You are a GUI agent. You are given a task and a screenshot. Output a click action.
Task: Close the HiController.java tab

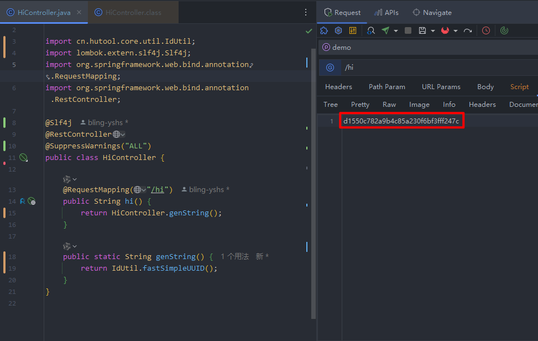click(79, 12)
